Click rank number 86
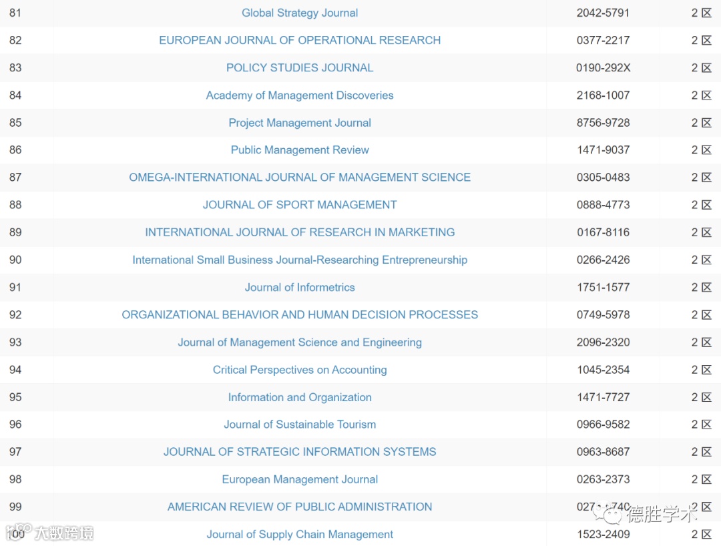721x546 pixels. pos(15,150)
